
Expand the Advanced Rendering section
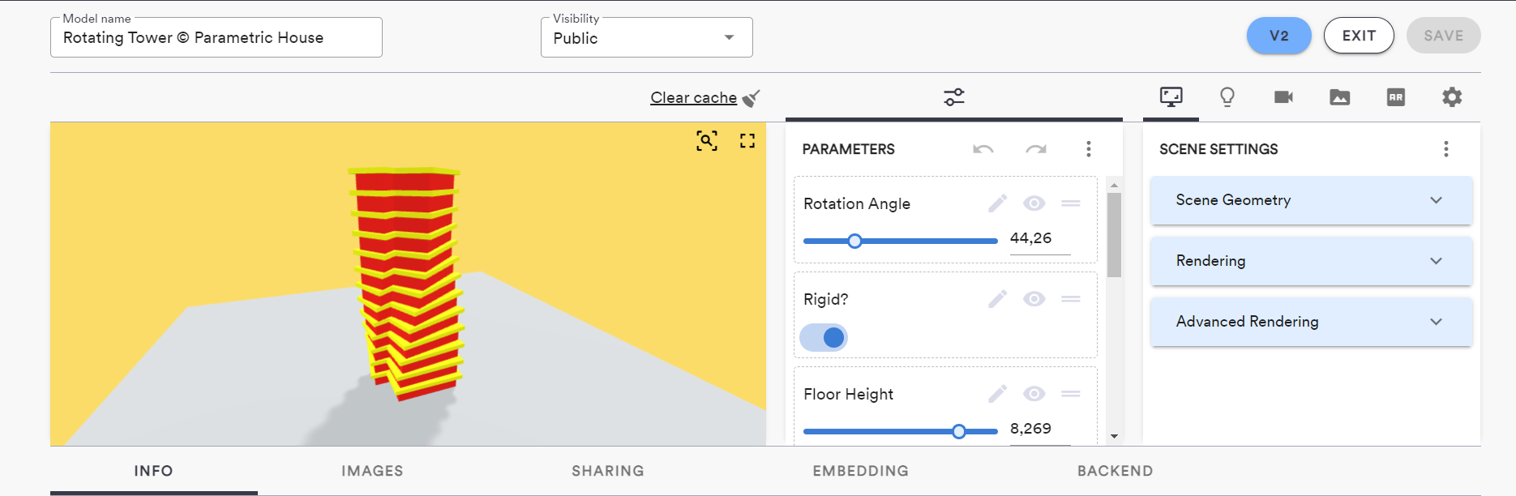[x=1311, y=322]
